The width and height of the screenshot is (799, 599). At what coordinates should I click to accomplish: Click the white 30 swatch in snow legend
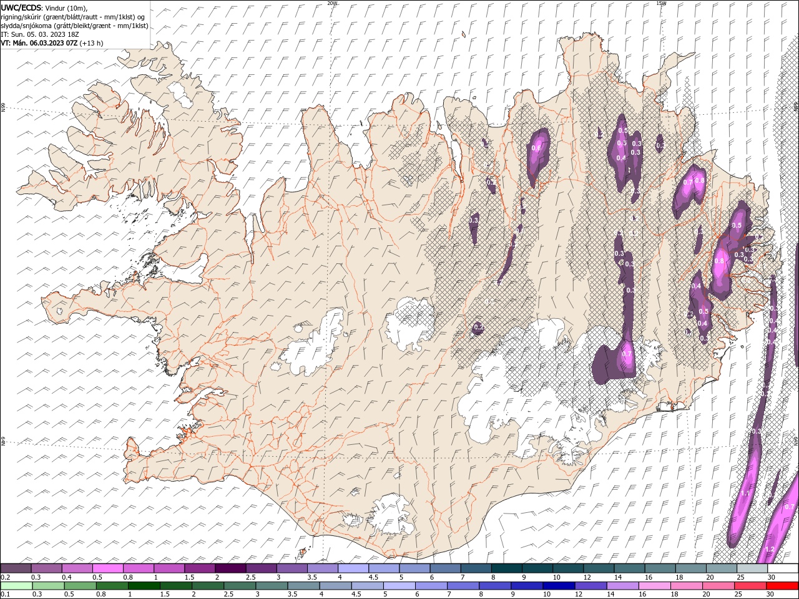(783, 568)
